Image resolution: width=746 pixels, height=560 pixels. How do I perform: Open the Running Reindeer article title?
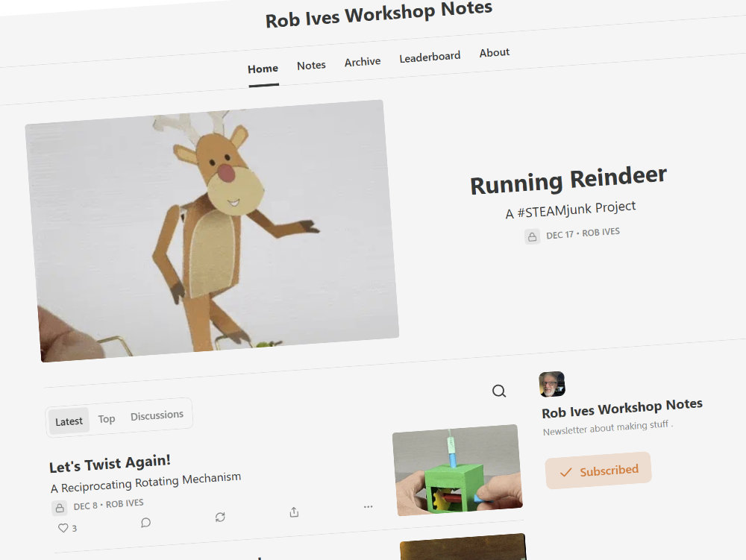coord(568,180)
